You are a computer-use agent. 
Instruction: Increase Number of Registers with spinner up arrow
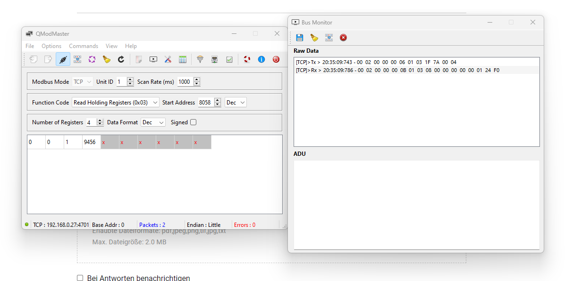(x=100, y=120)
